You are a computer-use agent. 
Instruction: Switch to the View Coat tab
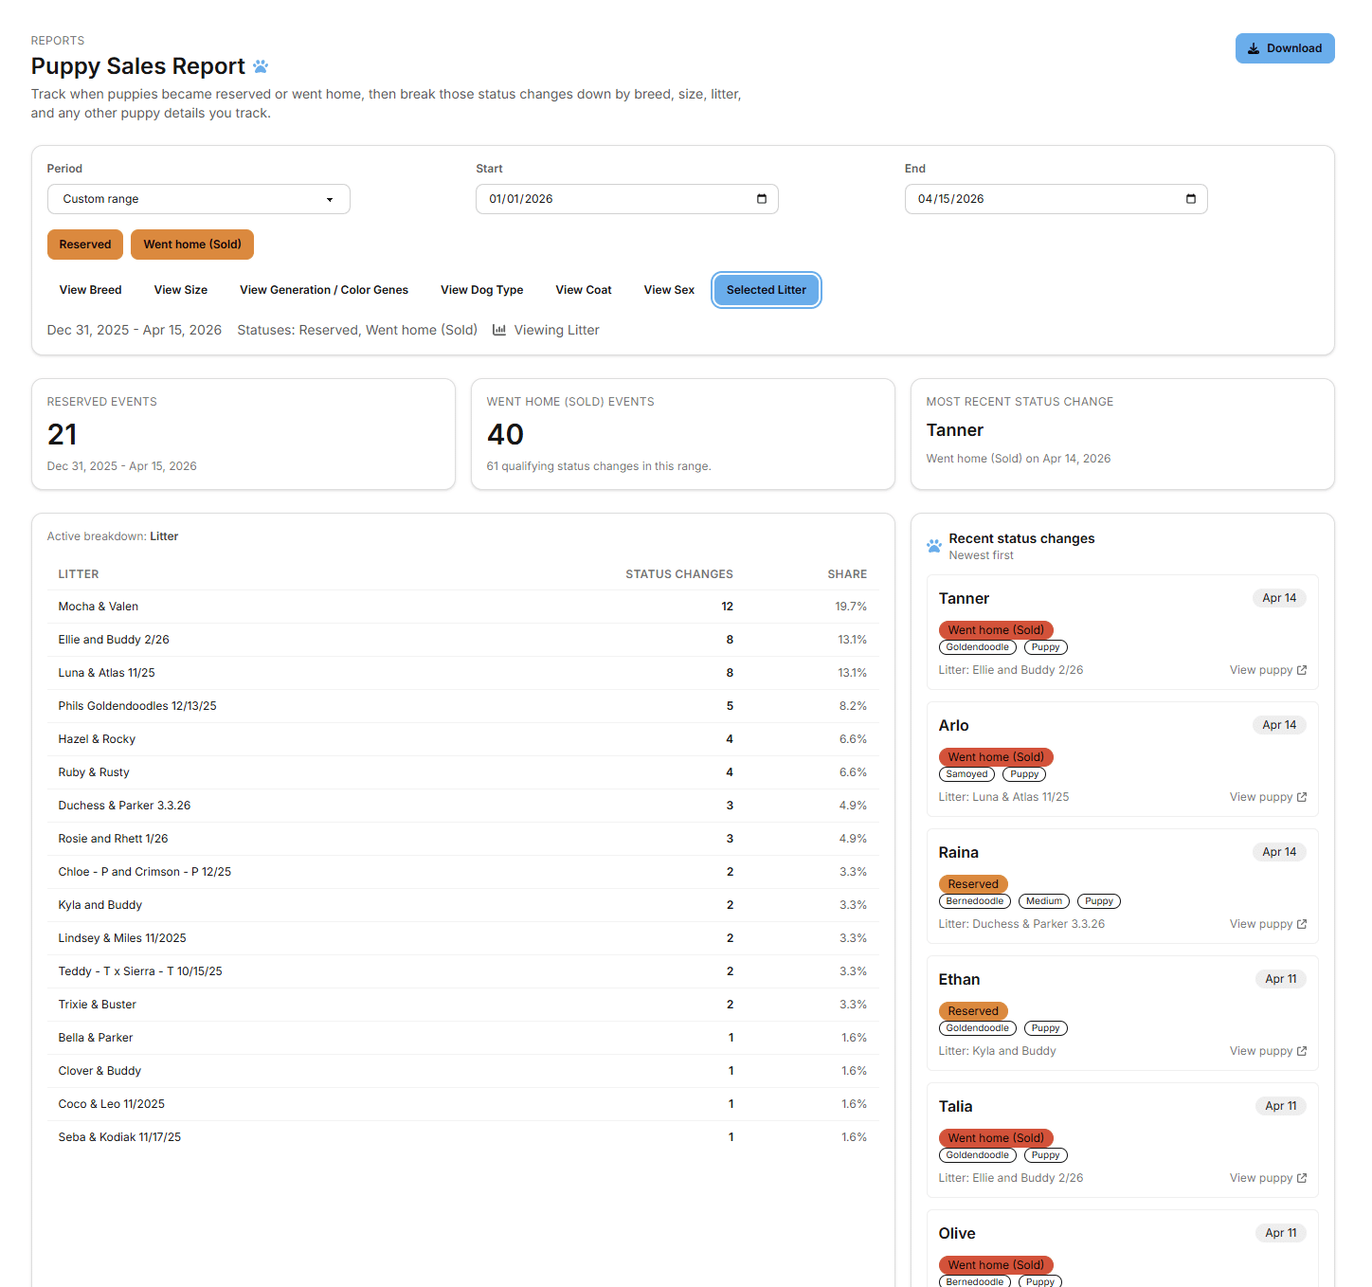pos(583,290)
